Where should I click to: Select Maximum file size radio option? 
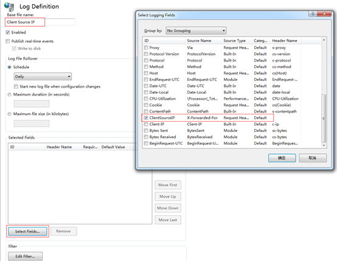10,114
